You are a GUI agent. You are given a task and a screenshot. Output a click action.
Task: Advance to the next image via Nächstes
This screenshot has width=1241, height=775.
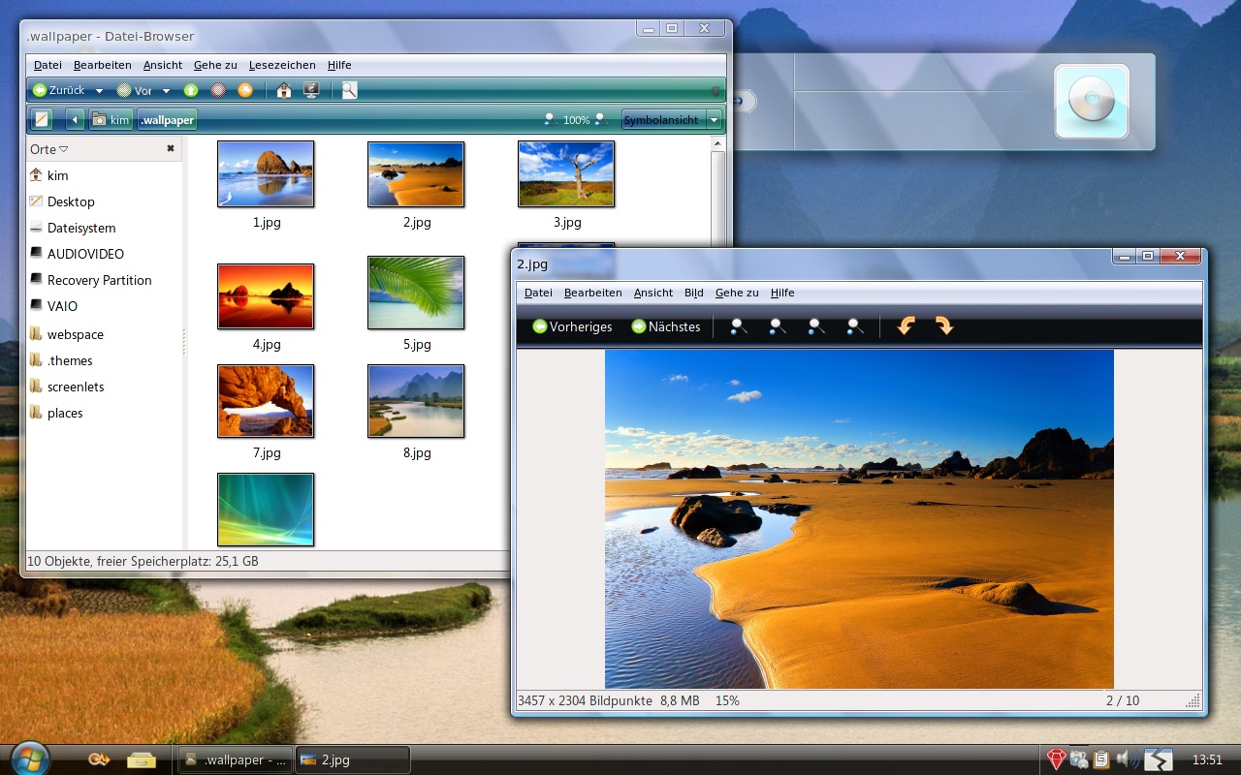[x=666, y=326]
